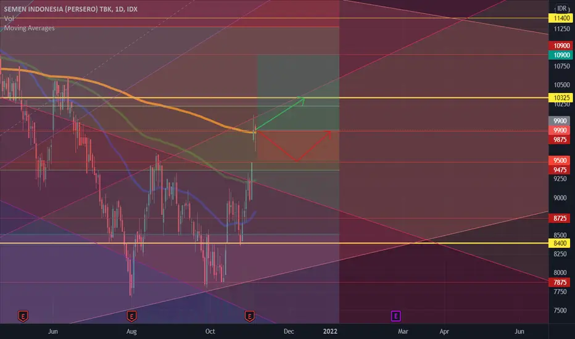Viewport: 575px width, 339px height.
Task: Click the purple projected earnings E marker
Action: point(395,316)
